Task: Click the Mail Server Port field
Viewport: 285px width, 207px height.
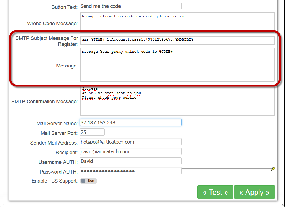Action: click(92, 132)
